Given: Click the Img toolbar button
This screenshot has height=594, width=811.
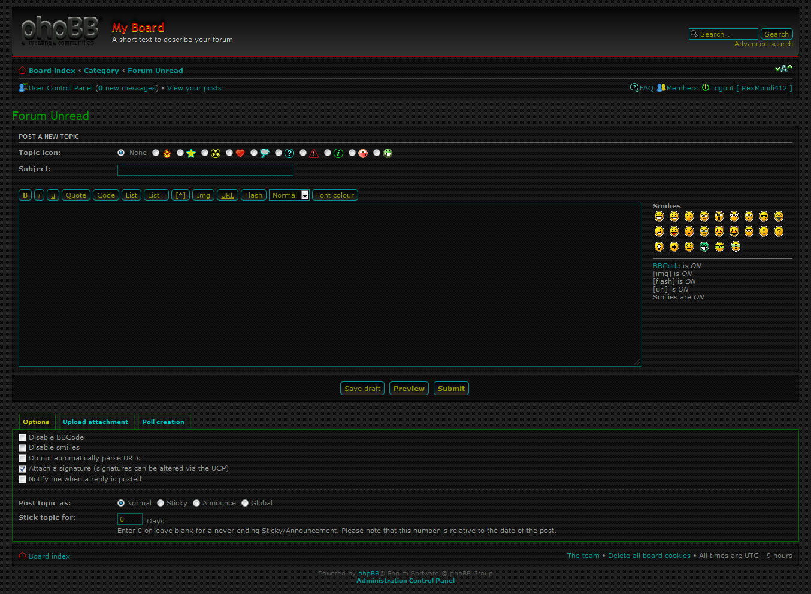Looking at the screenshot, I should pos(203,195).
